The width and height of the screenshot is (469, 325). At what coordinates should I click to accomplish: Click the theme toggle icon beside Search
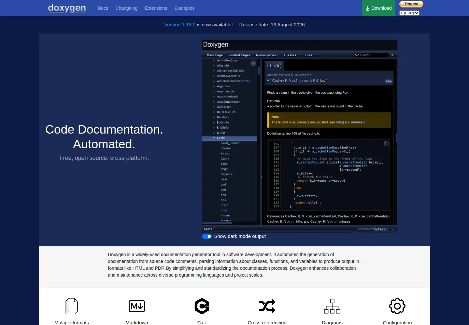point(392,55)
